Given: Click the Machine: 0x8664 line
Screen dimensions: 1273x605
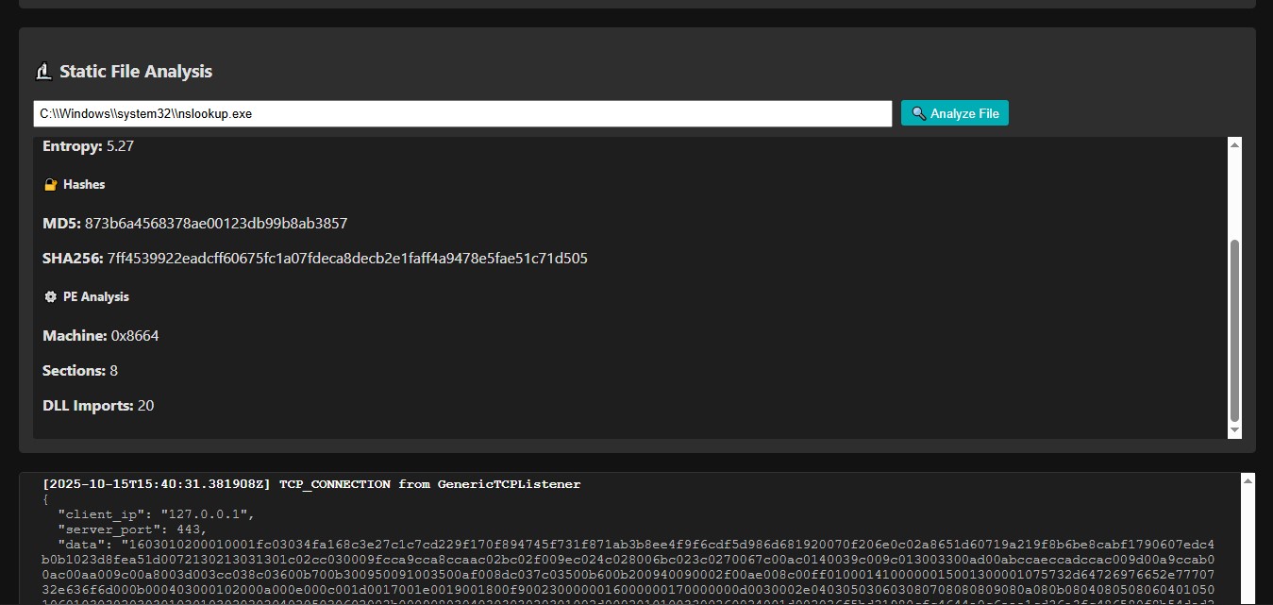Looking at the screenshot, I should coord(101,335).
